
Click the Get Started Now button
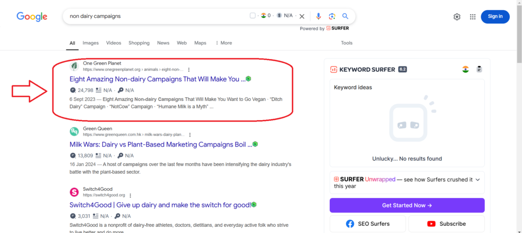(407, 206)
